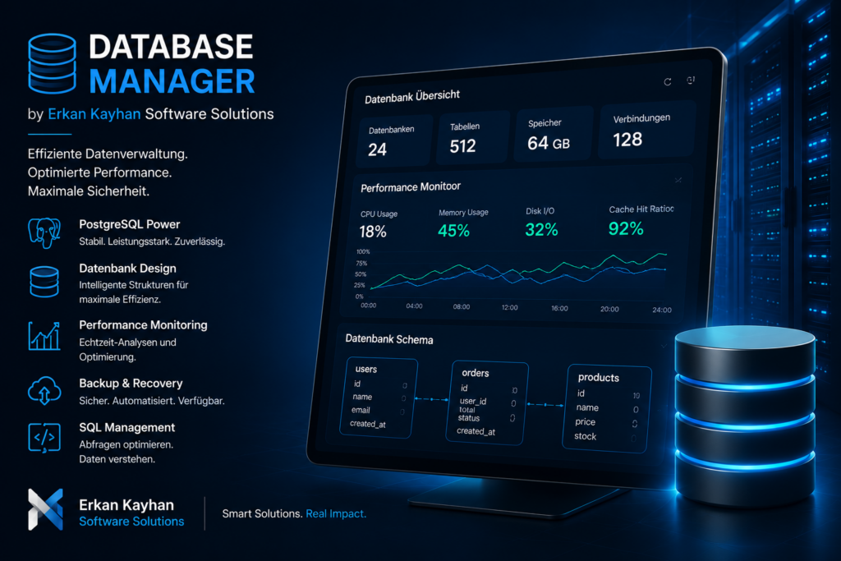The width and height of the screenshot is (841, 561).
Task: Select the Backup & Recovery heading
Action: (131, 384)
